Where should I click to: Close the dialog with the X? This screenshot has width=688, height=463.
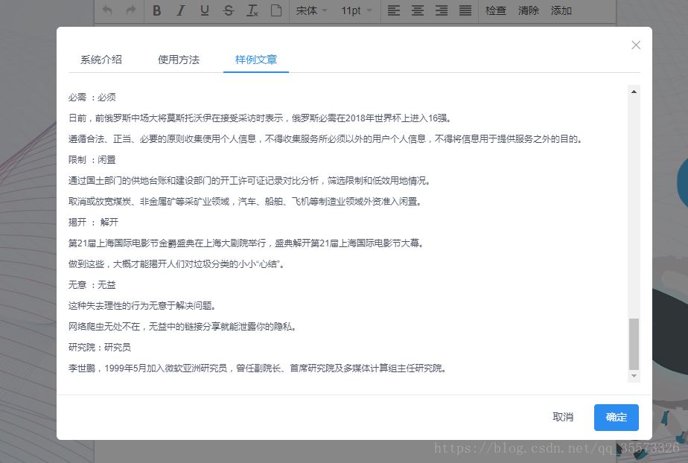click(x=636, y=45)
